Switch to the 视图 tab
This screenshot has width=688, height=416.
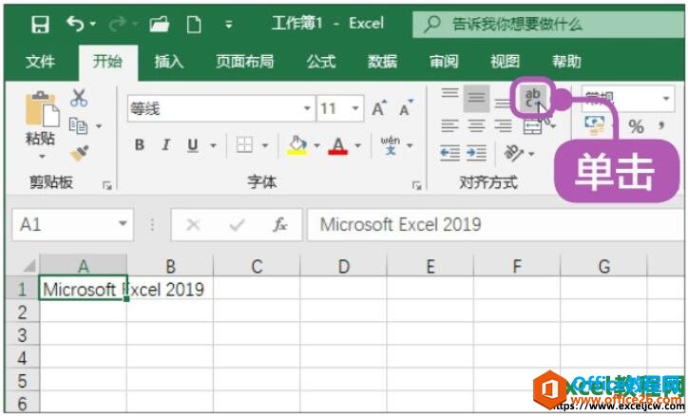(505, 62)
